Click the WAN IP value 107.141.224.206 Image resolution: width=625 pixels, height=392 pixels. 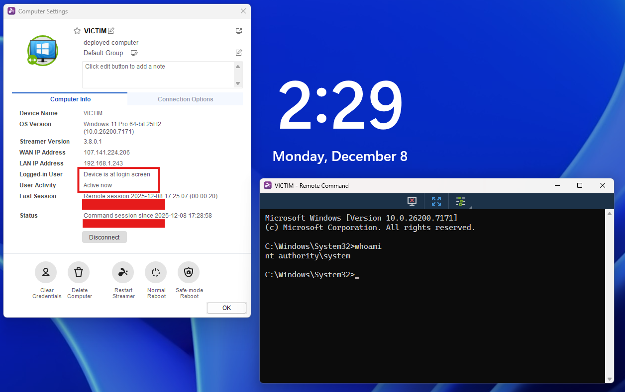click(x=106, y=153)
